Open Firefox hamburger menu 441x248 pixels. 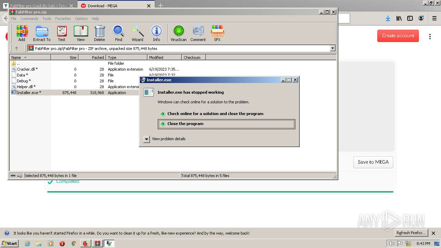coord(434,19)
